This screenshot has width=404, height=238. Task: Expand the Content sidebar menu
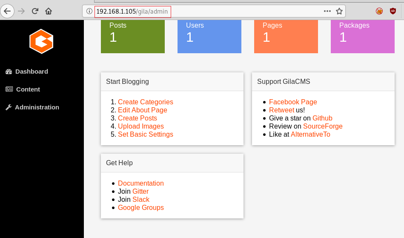[23, 89]
